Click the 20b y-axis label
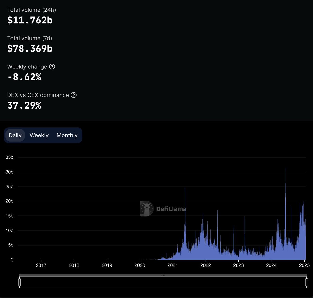Viewport: 313px width, 298px height. pos(9,201)
